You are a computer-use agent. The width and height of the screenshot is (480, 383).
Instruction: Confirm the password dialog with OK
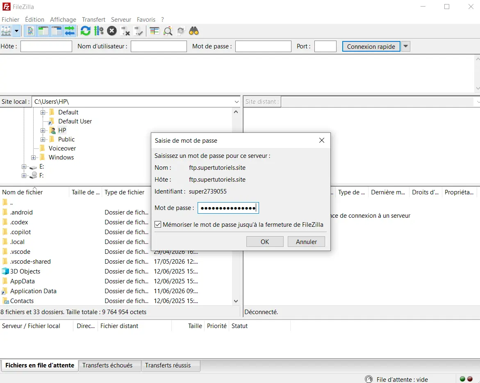pyautogui.click(x=265, y=242)
